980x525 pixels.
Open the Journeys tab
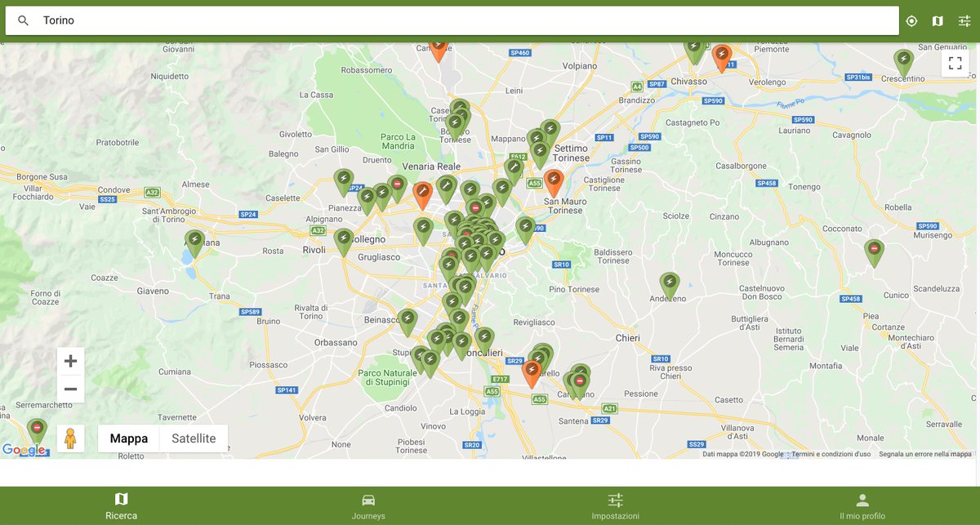[x=368, y=506]
